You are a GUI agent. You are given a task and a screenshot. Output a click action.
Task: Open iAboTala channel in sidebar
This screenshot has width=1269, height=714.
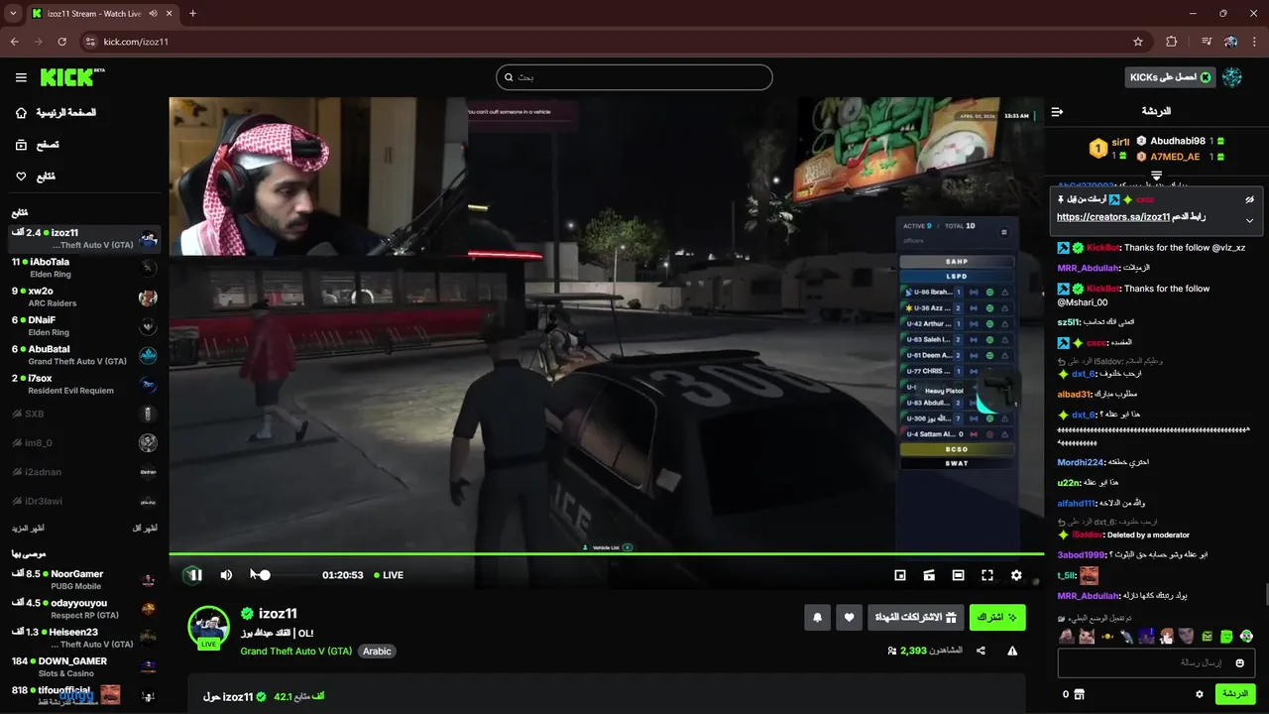(x=84, y=268)
